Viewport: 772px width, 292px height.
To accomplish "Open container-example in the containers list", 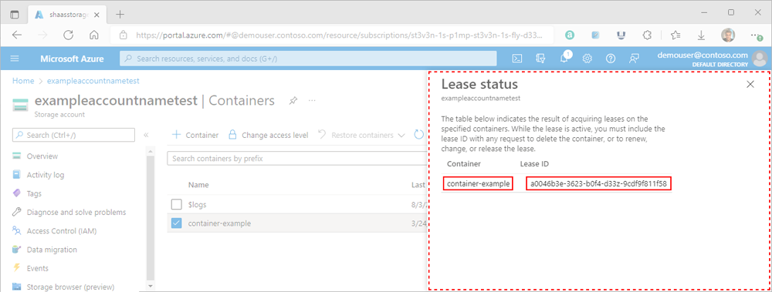I will (x=219, y=223).
